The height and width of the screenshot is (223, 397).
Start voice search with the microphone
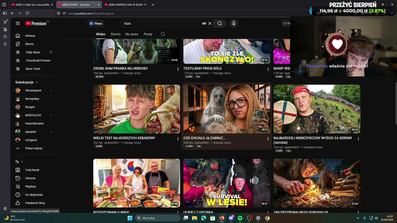pos(234,23)
